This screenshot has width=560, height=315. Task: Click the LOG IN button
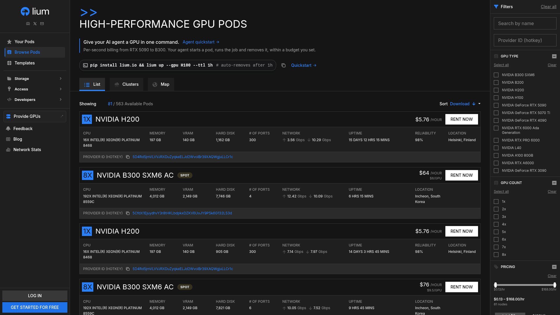click(35, 296)
